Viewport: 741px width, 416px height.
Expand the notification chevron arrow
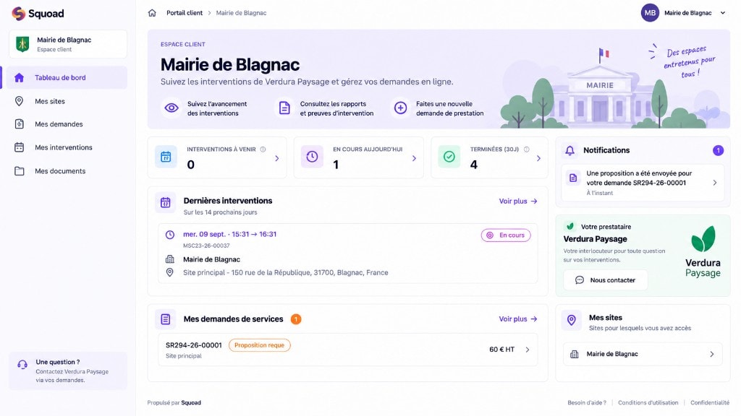coord(714,183)
